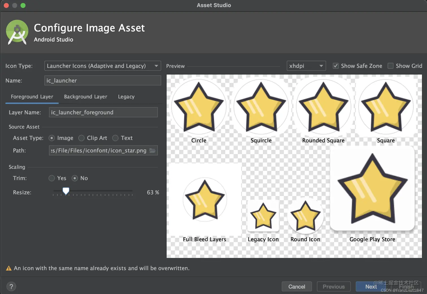Click the help question mark button
Image resolution: width=427 pixels, height=294 pixels.
[x=11, y=287]
